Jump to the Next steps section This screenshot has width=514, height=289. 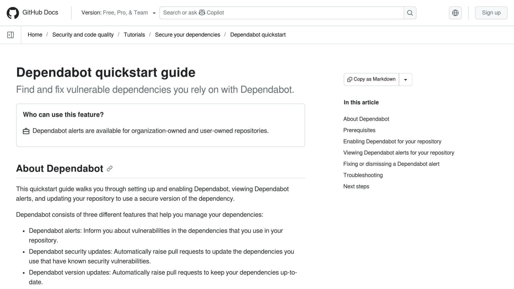click(356, 187)
